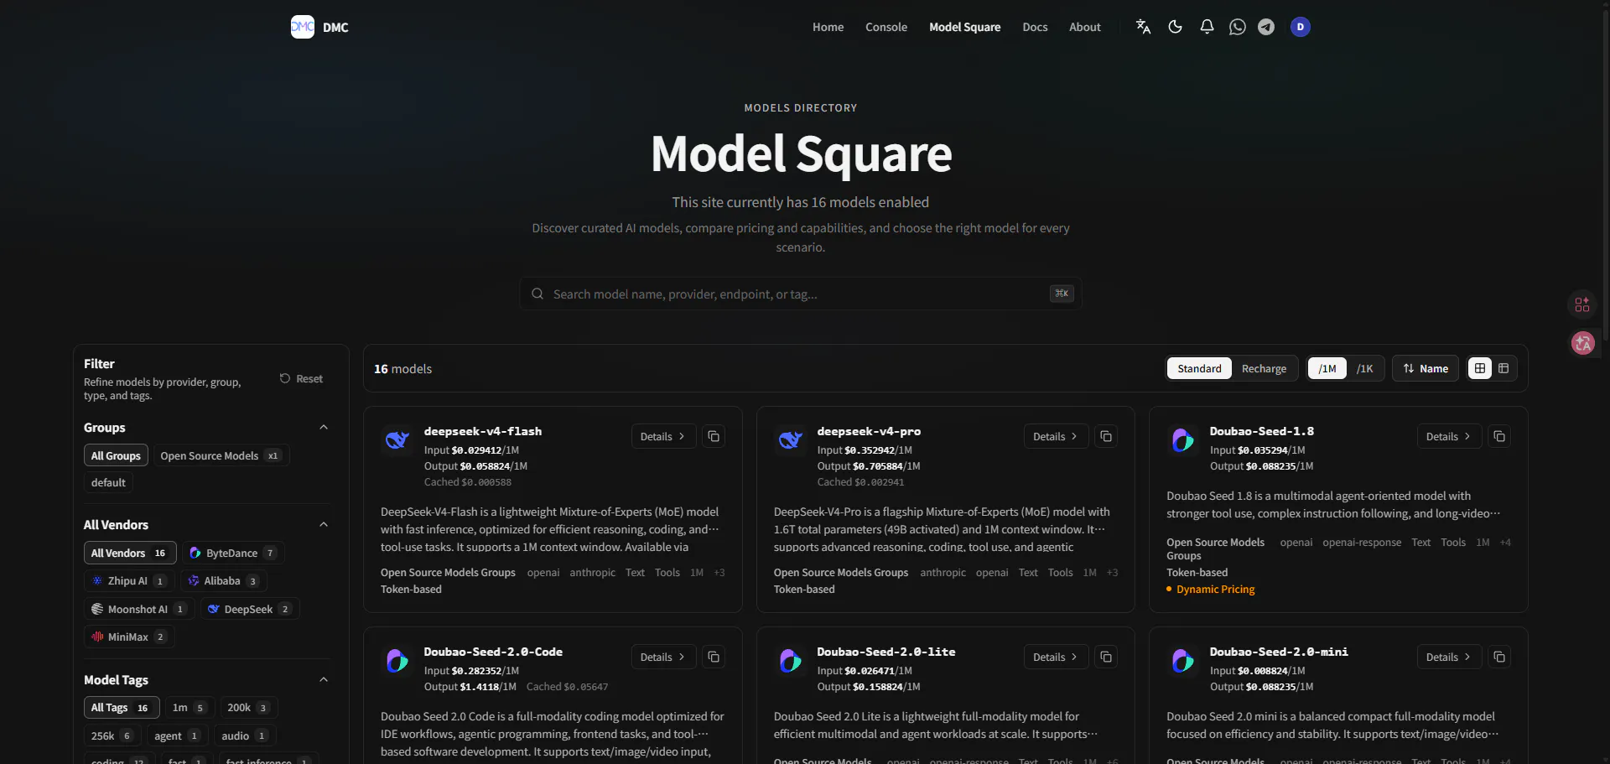
Task: Open the Console page
Action: tap(886, 27)
